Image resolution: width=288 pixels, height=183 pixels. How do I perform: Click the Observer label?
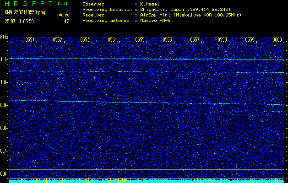93,4
